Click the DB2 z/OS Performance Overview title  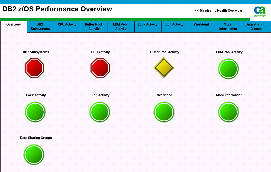pyautogui.click(x=57, y=9)
